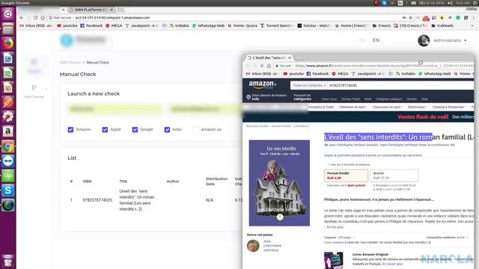Click ISBN 9782378774035 in the list
Viewport: 479px width, 269px height.
[x=97, y=200]
